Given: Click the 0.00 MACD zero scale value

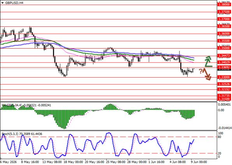Looking at the screenshot, I should [x=221, y=110].
